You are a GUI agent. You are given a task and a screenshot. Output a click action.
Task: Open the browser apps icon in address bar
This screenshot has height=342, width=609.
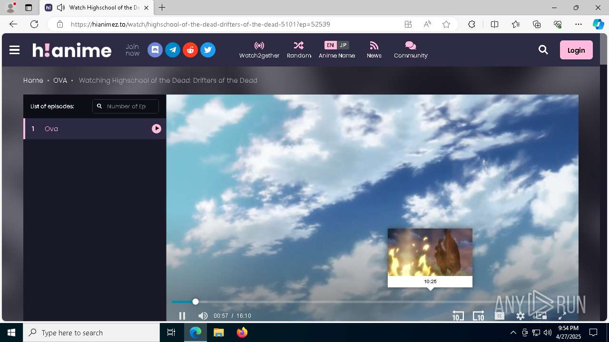tap(408, 24)
